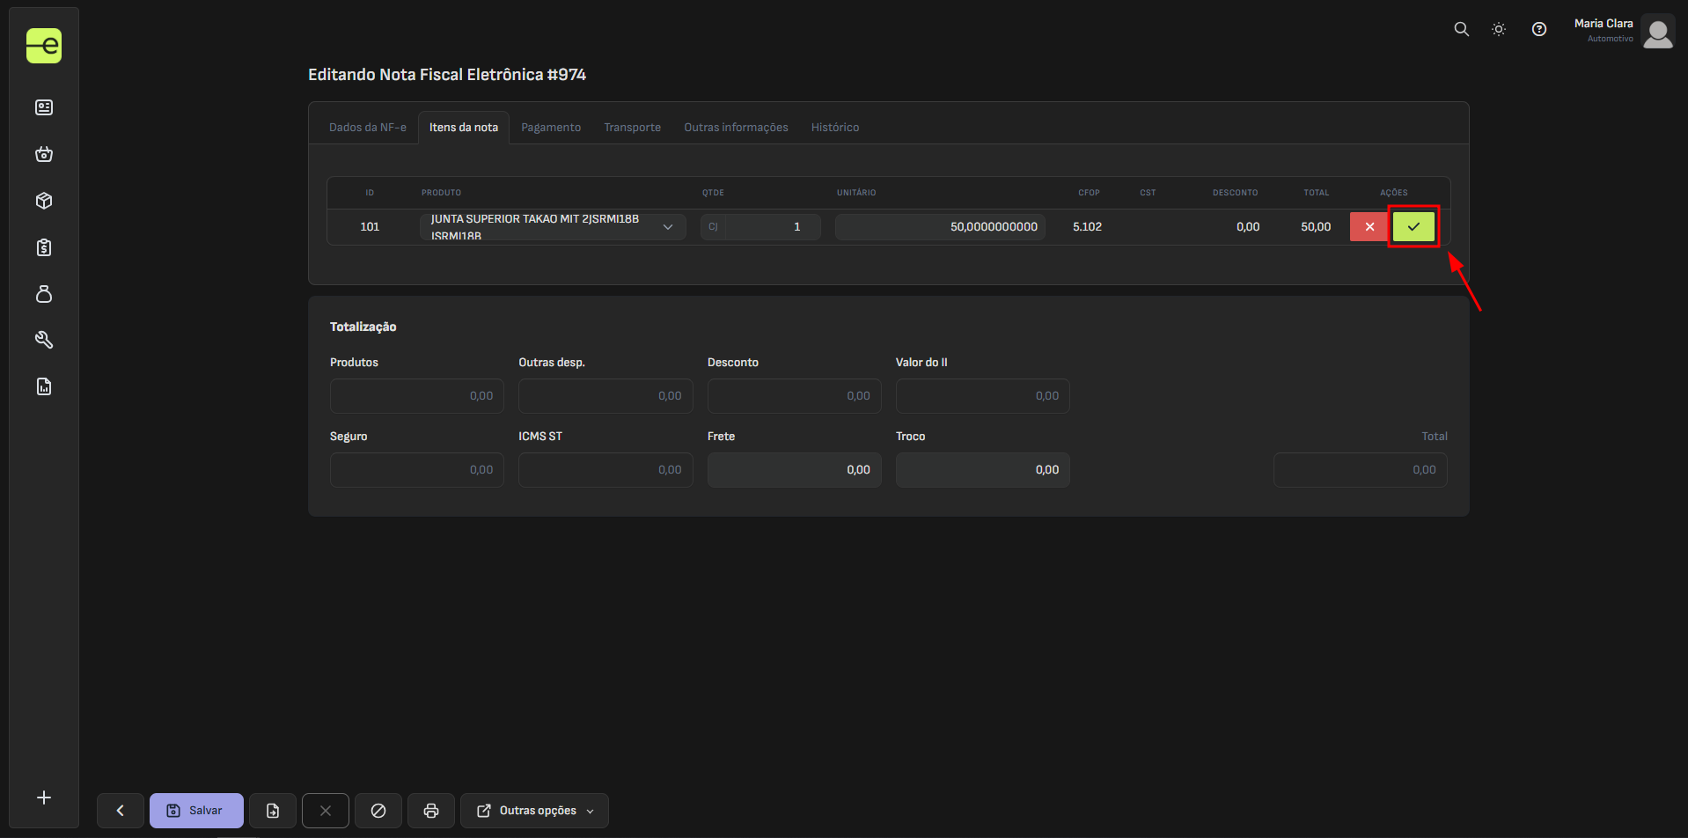This screenshot has height=838, width=1688.
Task: Switch to the Pagamento tab
Action: click(551, 128)
